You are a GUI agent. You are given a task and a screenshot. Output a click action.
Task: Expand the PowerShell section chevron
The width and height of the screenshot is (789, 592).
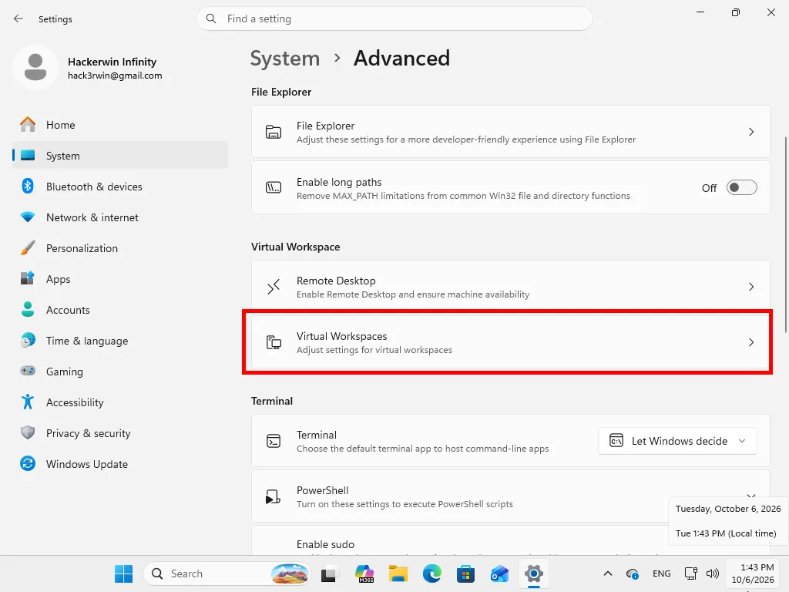[x=750, y=496]
